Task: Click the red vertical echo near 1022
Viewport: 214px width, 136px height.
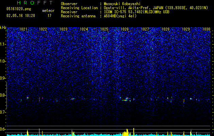Action: [x=39, y=99]
